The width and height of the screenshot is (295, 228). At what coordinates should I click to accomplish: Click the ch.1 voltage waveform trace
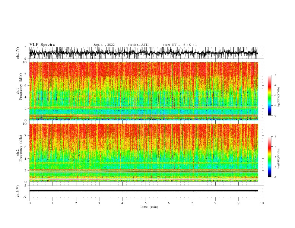(143, 53)
